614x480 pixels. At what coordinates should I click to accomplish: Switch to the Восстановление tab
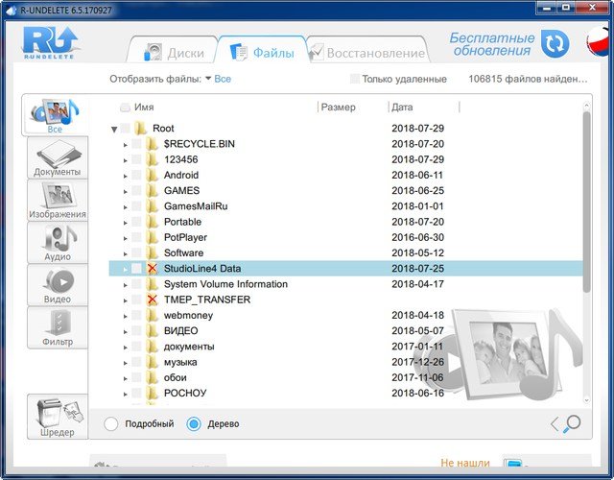[x=367, y=52]
